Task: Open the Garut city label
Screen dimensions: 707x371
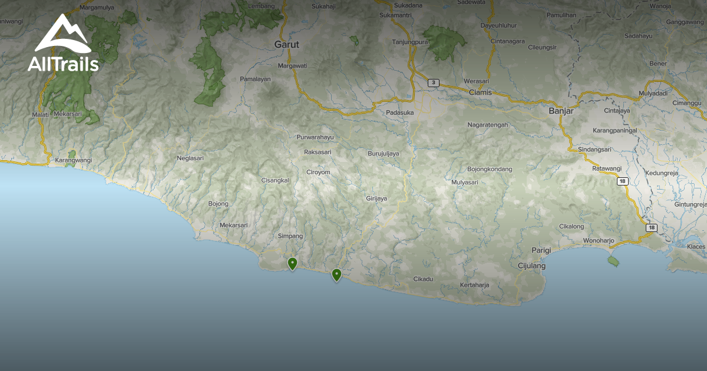Action: [x=288, y=44]
